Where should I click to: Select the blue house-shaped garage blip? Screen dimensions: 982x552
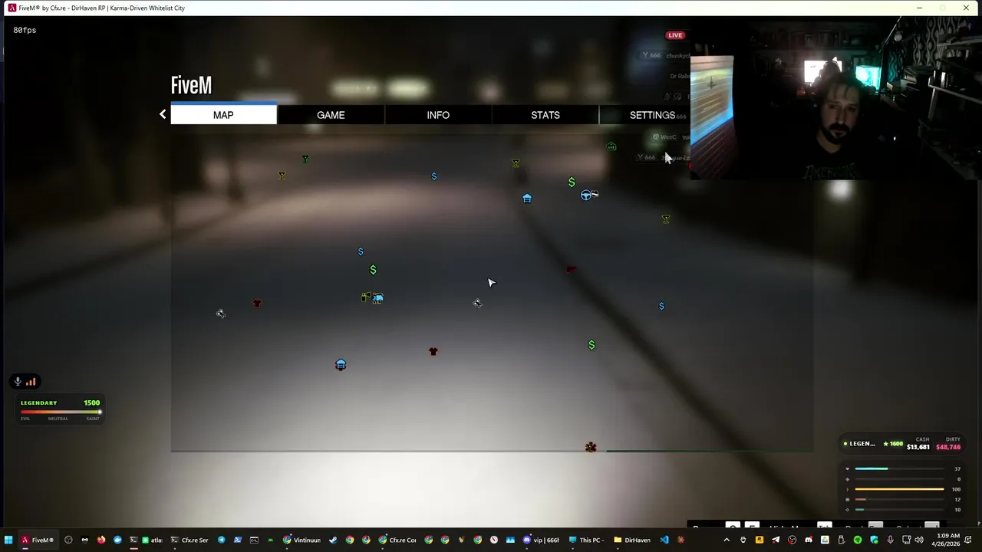pyautogui.click(x=526, y=198)
